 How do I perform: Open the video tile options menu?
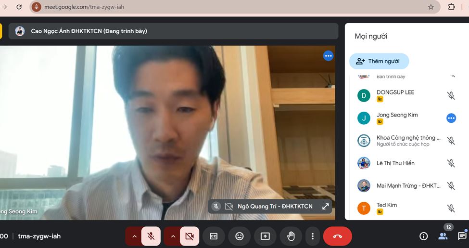coord(328,56)
